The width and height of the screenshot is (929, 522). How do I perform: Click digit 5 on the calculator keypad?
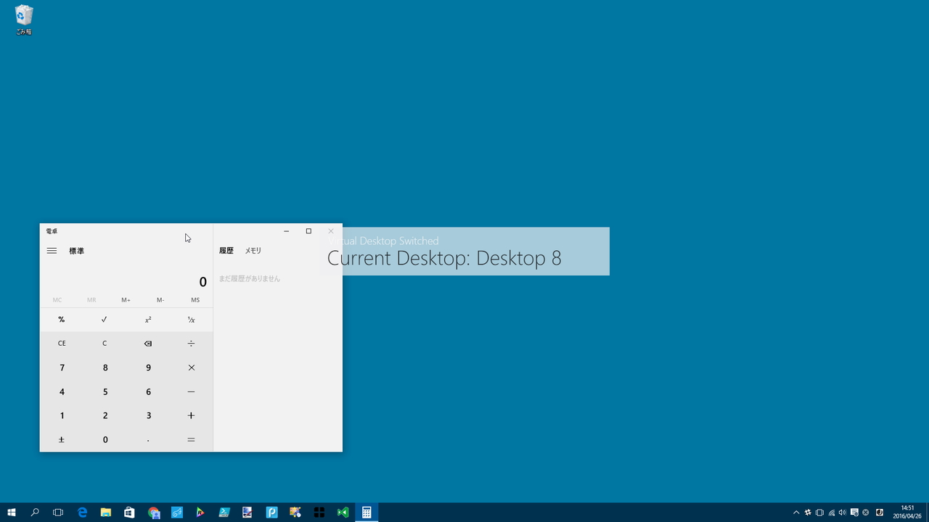pos(105,391)
